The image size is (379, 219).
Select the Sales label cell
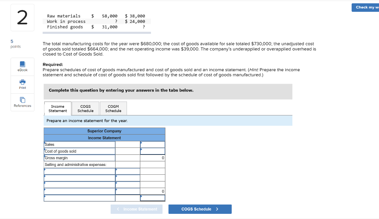click(x=80, y=145)
